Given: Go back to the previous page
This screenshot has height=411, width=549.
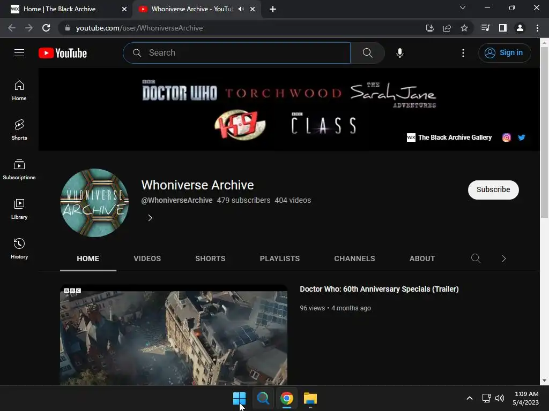Looking at the screenshot, I should (12, 28).
